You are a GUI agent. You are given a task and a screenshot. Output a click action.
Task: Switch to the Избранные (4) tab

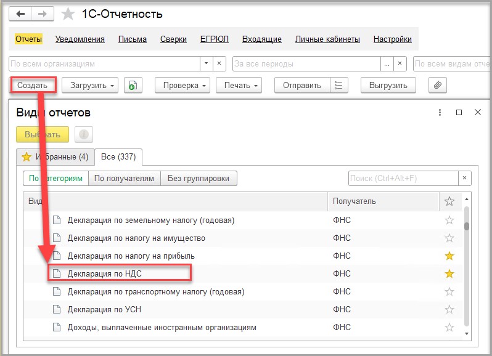55,156
